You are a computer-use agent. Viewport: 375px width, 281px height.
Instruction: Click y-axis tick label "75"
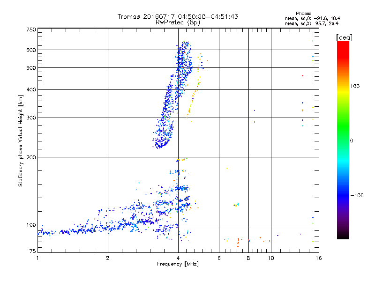(33, 251)
